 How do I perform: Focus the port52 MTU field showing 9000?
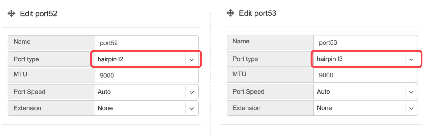(146, 75)
